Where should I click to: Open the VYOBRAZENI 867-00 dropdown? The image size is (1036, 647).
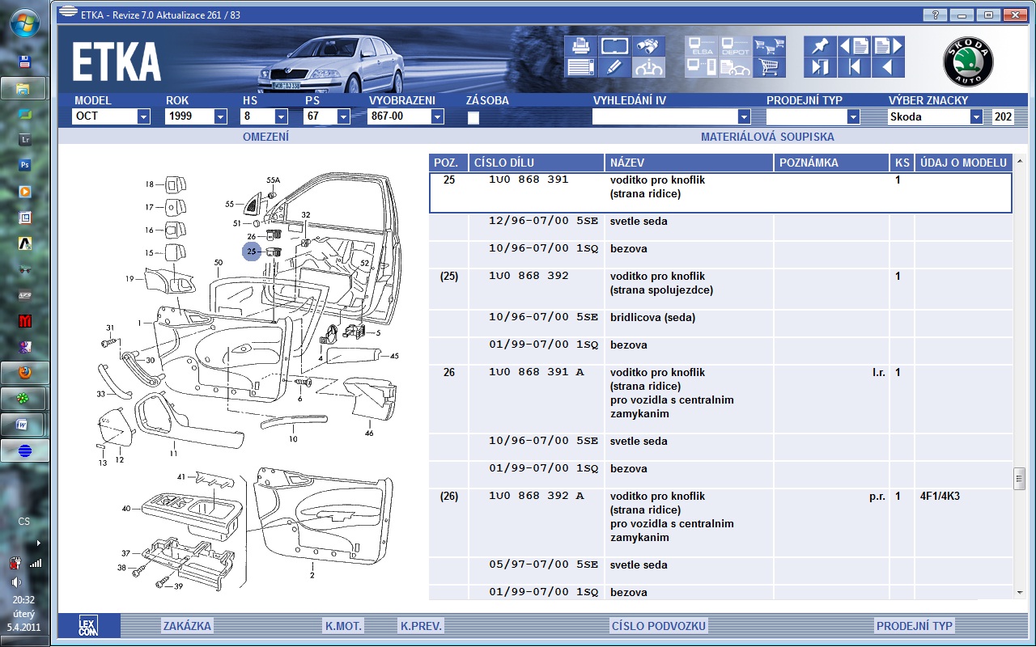(x=437, y=116)
